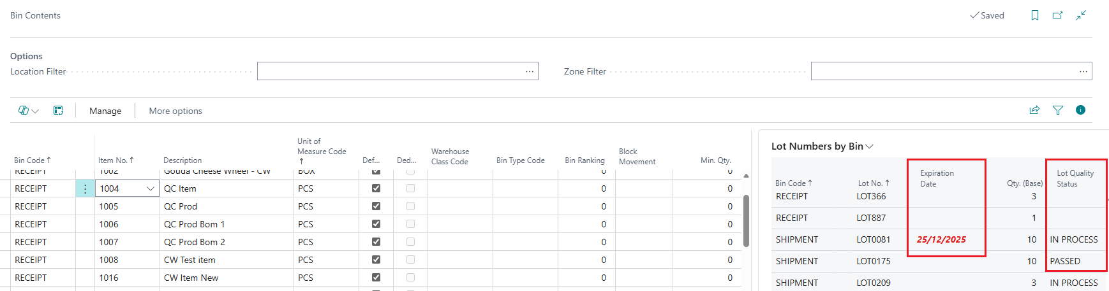Toggle Default checkbox for QC Prod row
This screenshot has height=291, width=1109.
(x=376, y=206)
